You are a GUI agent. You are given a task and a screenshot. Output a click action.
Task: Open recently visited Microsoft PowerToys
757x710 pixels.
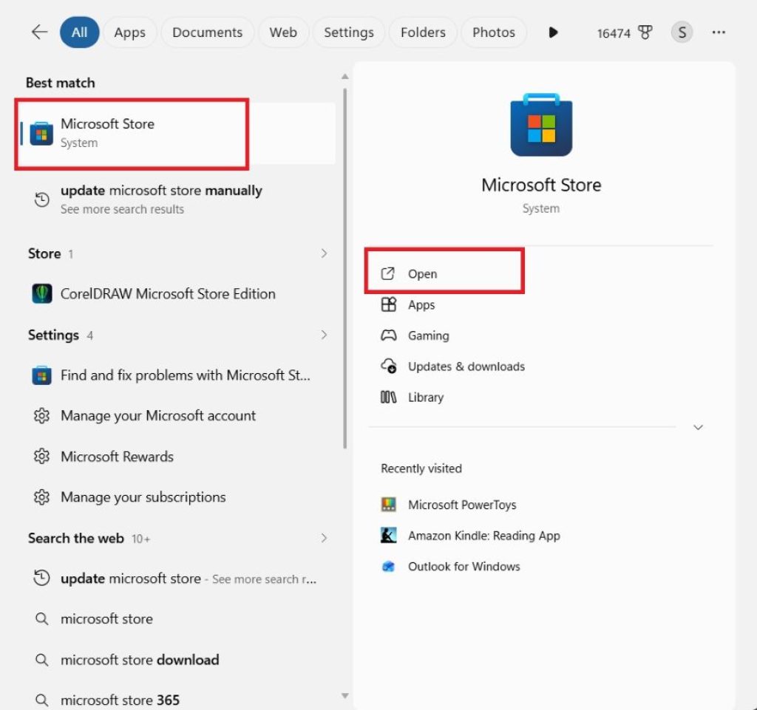tap(461, 505)
